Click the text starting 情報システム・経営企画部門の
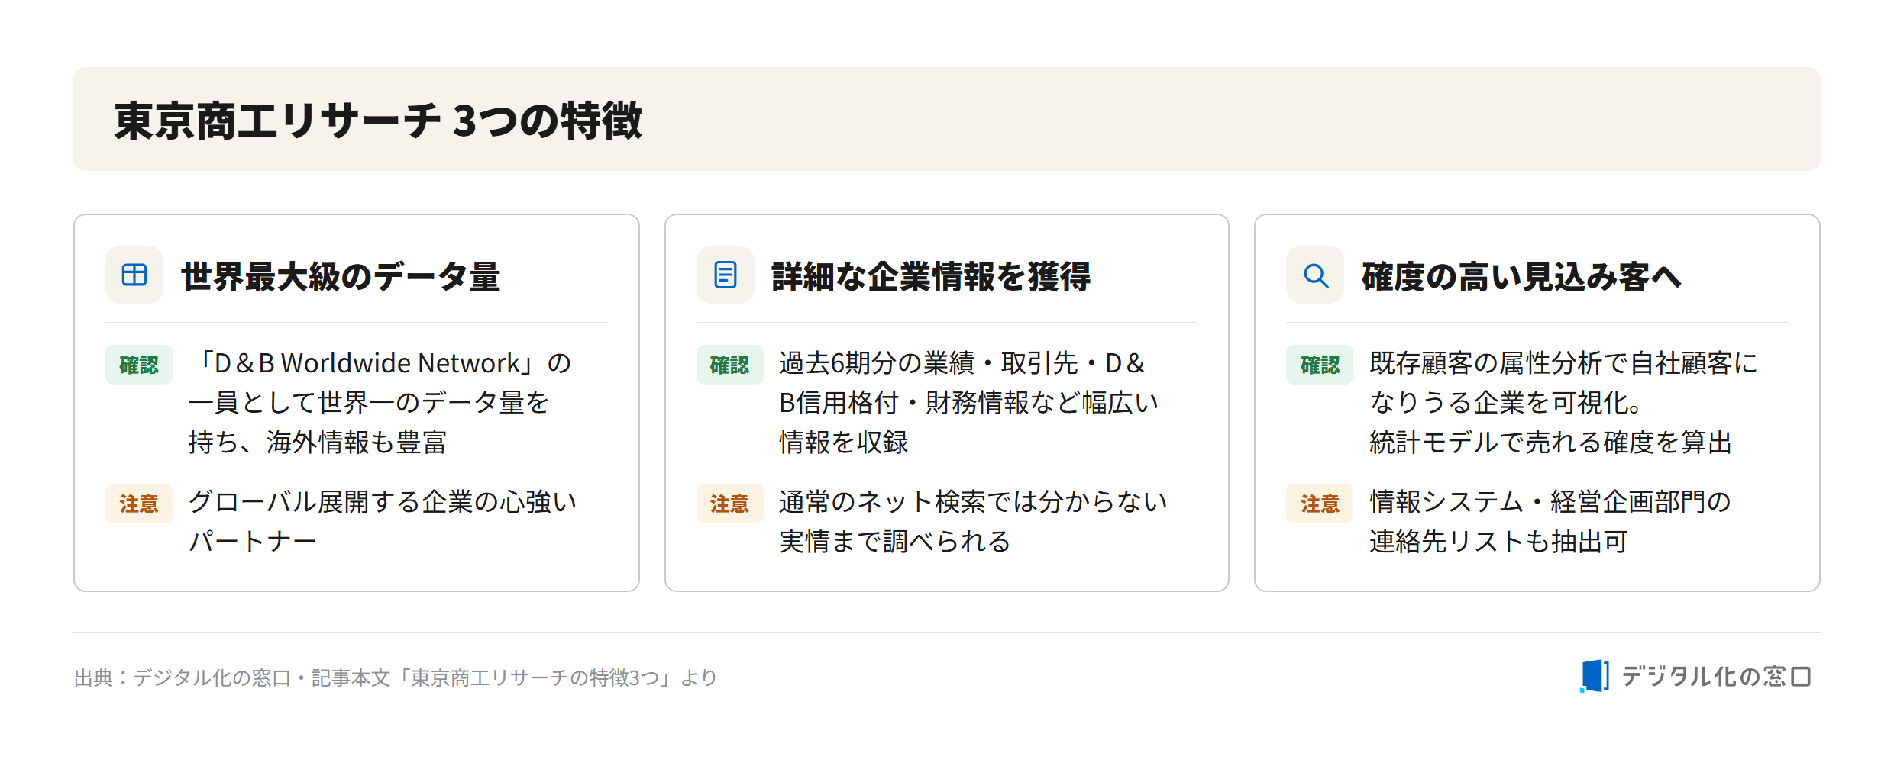Image resolution: width=1894 pixels, height=766 pixels. point(1550,522)
